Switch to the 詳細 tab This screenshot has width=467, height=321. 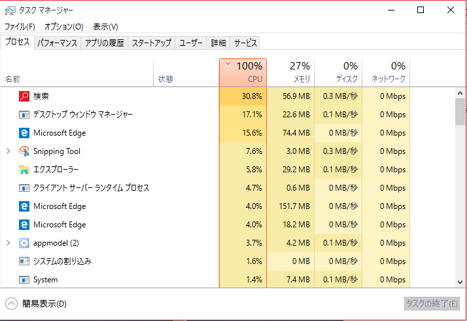point(218,43)
